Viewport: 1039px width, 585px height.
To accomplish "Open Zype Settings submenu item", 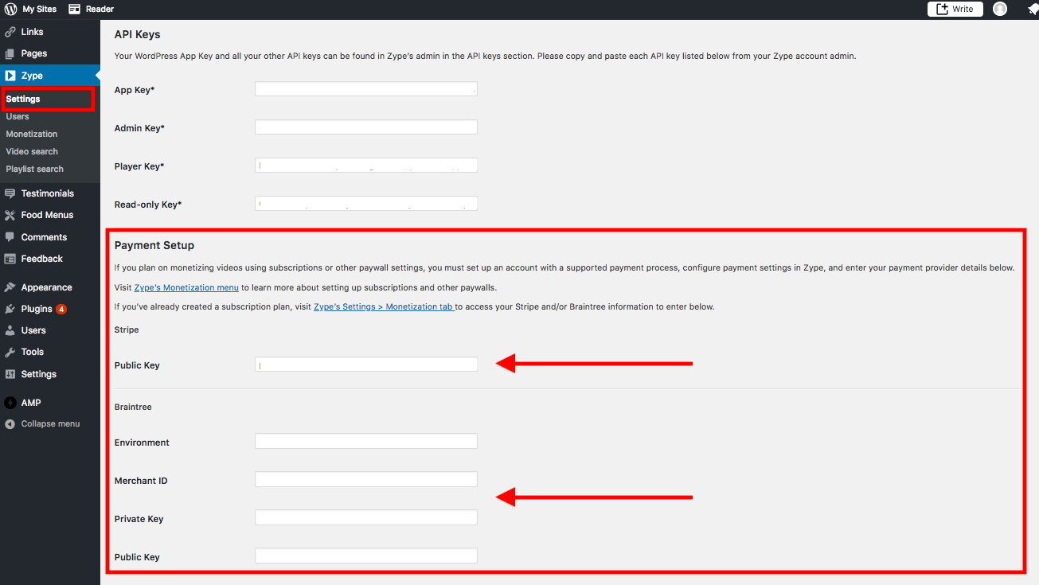I will point(23,99).
